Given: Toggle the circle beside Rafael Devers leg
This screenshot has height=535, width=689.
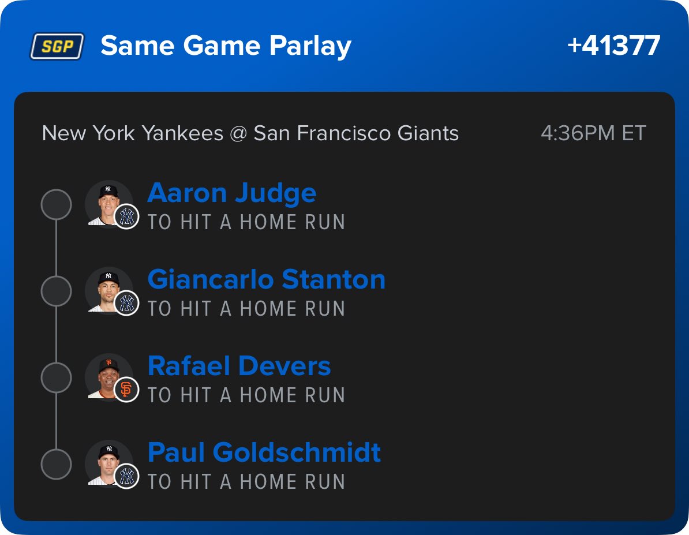Looking at the screenshot, I should click(56, 378).
